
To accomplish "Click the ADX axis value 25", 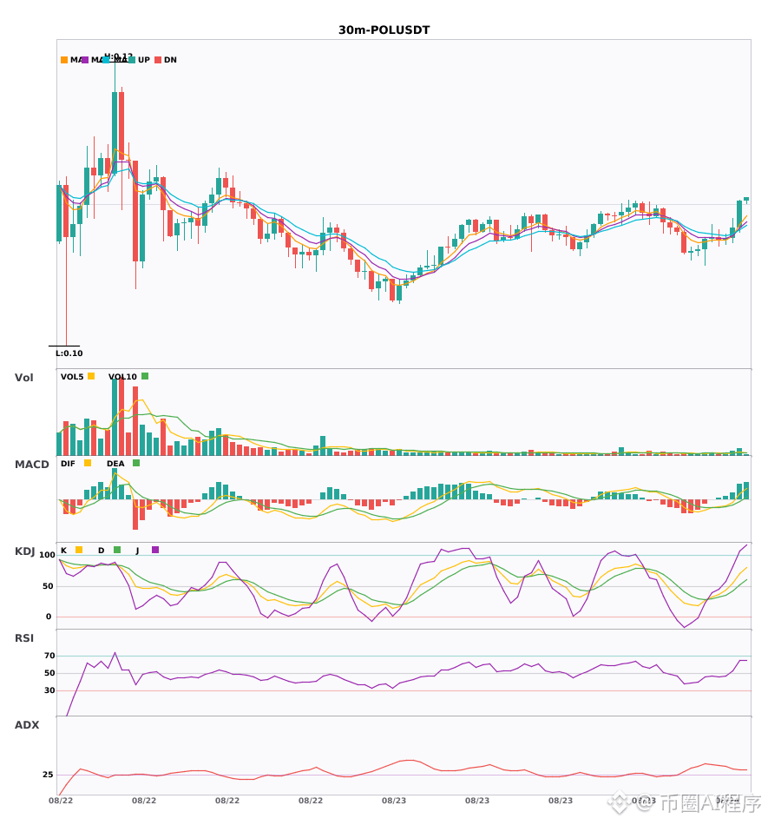I will point(48,775).
